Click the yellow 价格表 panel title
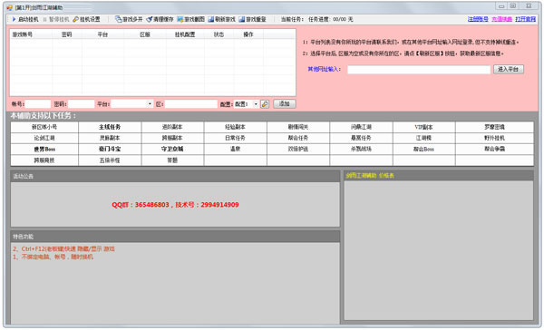This screenshot has width=544, height=330. (x=370, y=176)
